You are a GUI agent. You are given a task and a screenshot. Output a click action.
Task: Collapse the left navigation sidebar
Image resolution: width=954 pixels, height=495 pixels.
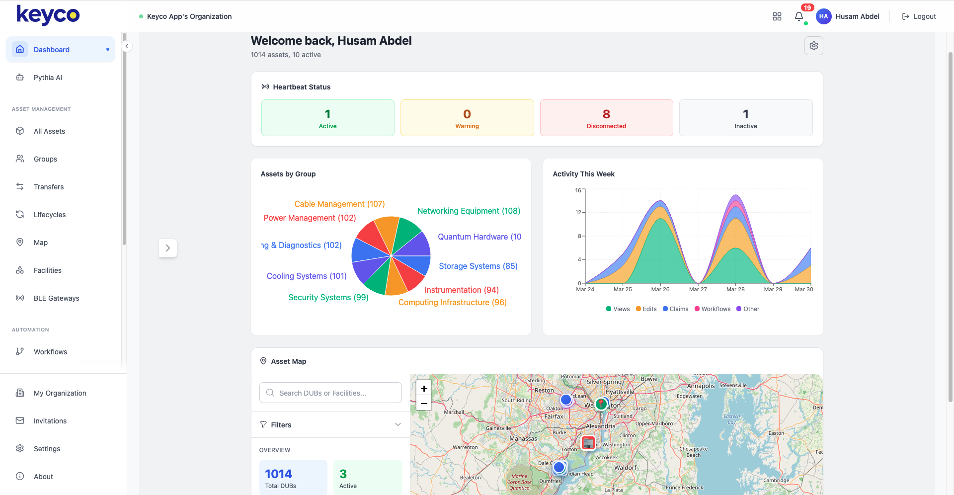click(x=127, y=46)
